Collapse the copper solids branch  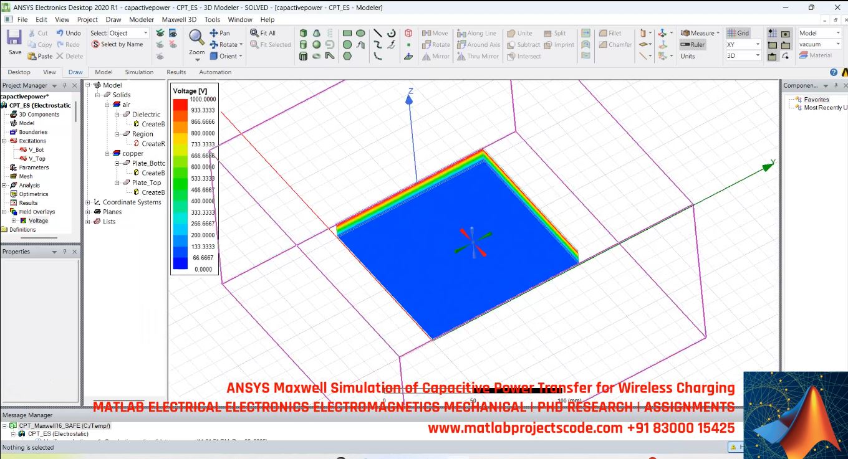coord(106,153)
